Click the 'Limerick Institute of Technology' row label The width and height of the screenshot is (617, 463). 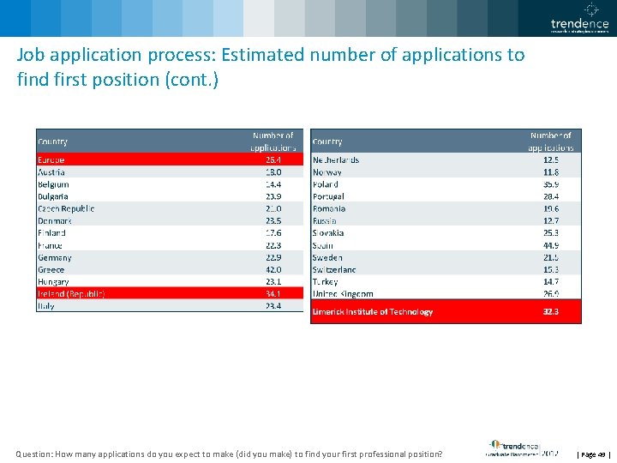click(x=373, y=312)
